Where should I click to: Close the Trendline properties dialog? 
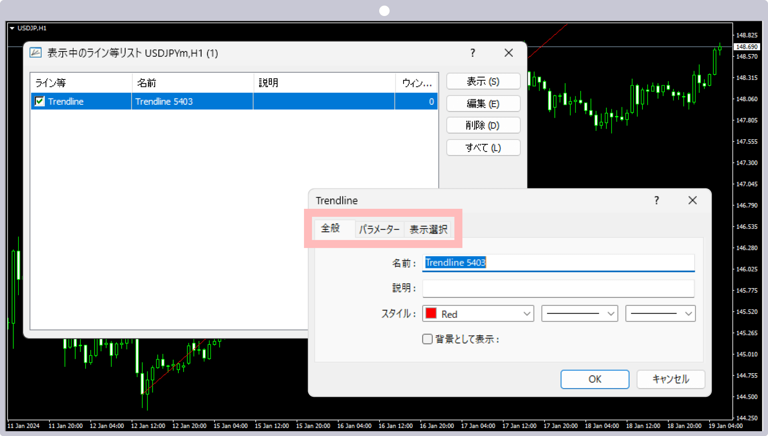point(693,200)
